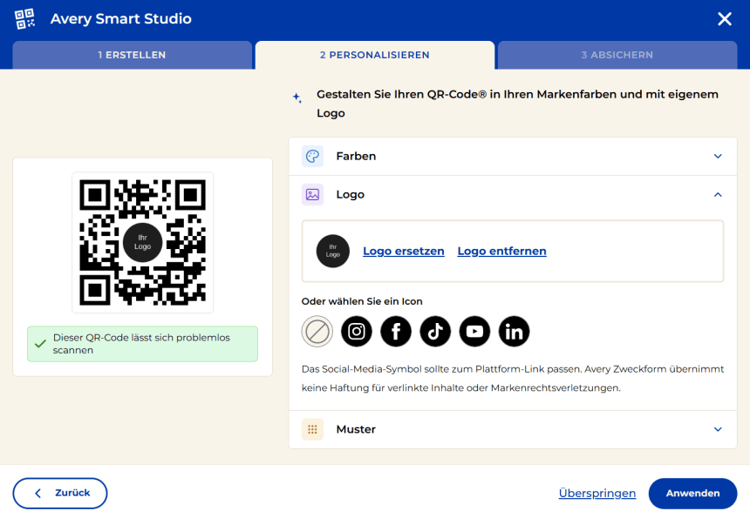Click the Logo entfernen link
Screen dimensions: 750x518
(x=501, y=251)
